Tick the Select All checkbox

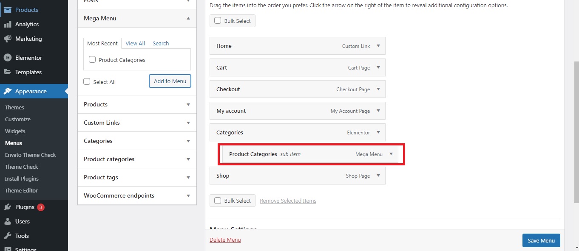click(x=87, y=82)
